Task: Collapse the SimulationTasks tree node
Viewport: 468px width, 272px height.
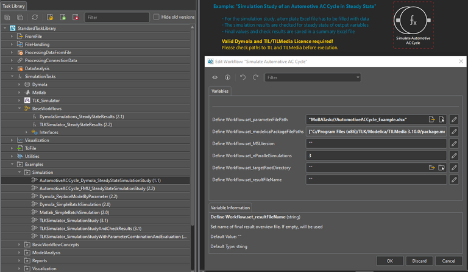Action: (12, 76)
